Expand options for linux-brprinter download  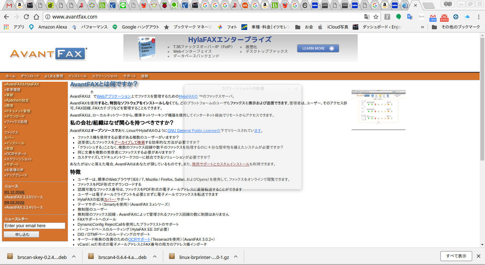tap(235, 257)
